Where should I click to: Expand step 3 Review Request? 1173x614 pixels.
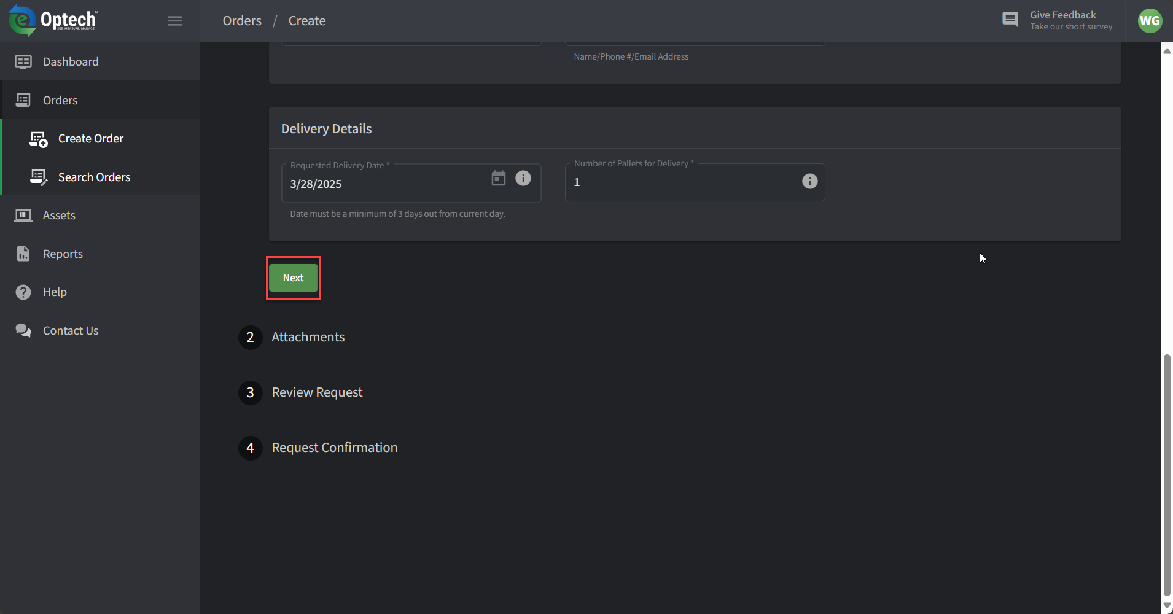click(x=317, y=392)
